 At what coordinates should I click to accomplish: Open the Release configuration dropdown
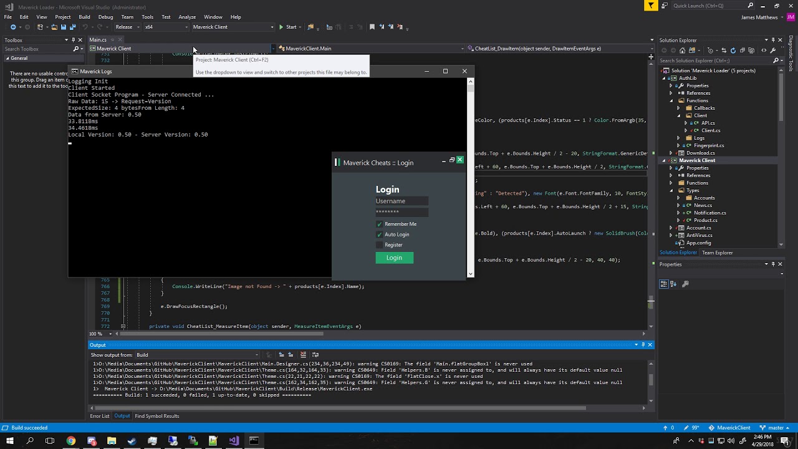click(127, 27)
